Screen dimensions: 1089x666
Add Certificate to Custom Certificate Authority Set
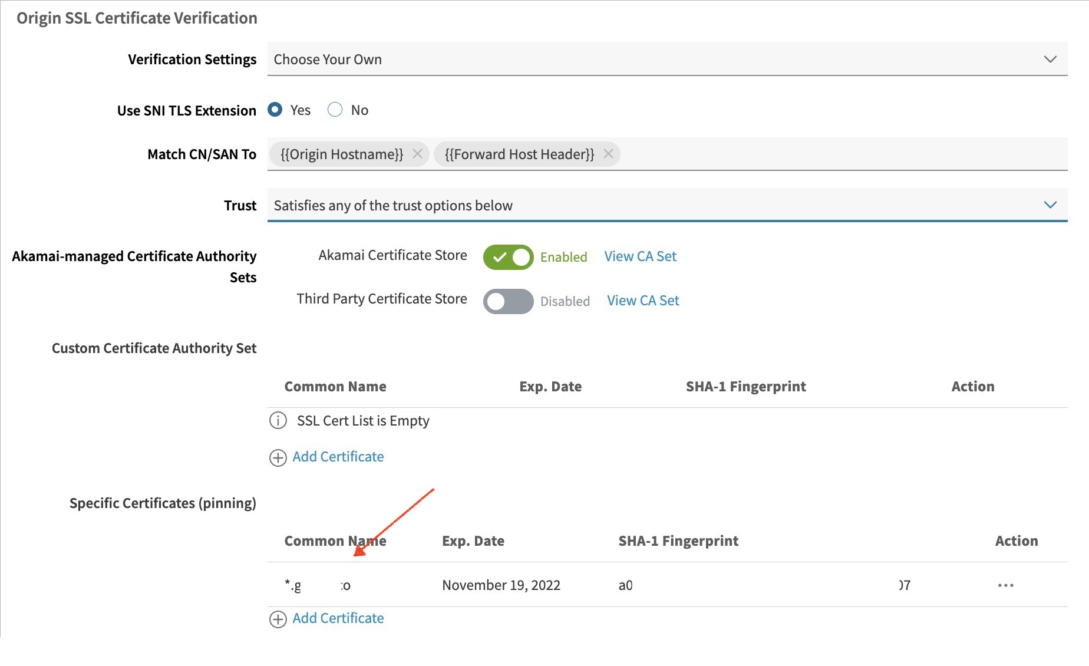(338, 457)
